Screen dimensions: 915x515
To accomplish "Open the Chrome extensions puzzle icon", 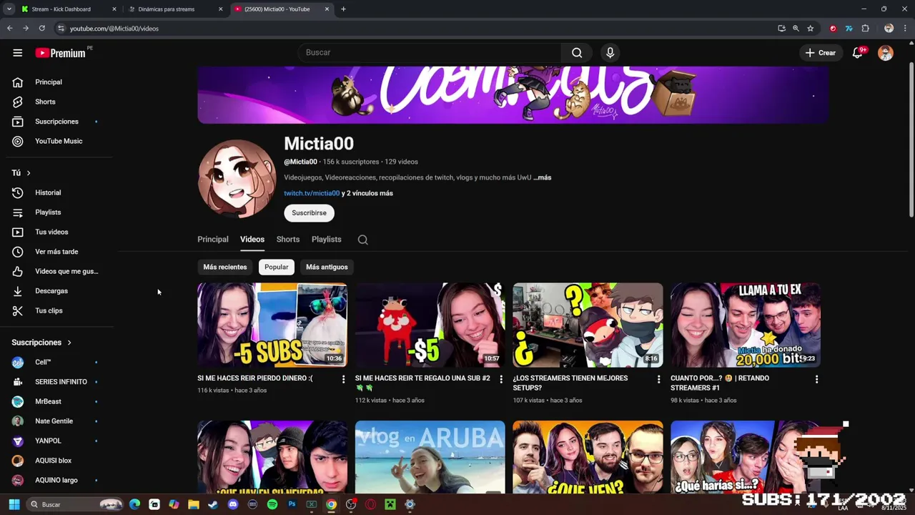I will point(865,29).
